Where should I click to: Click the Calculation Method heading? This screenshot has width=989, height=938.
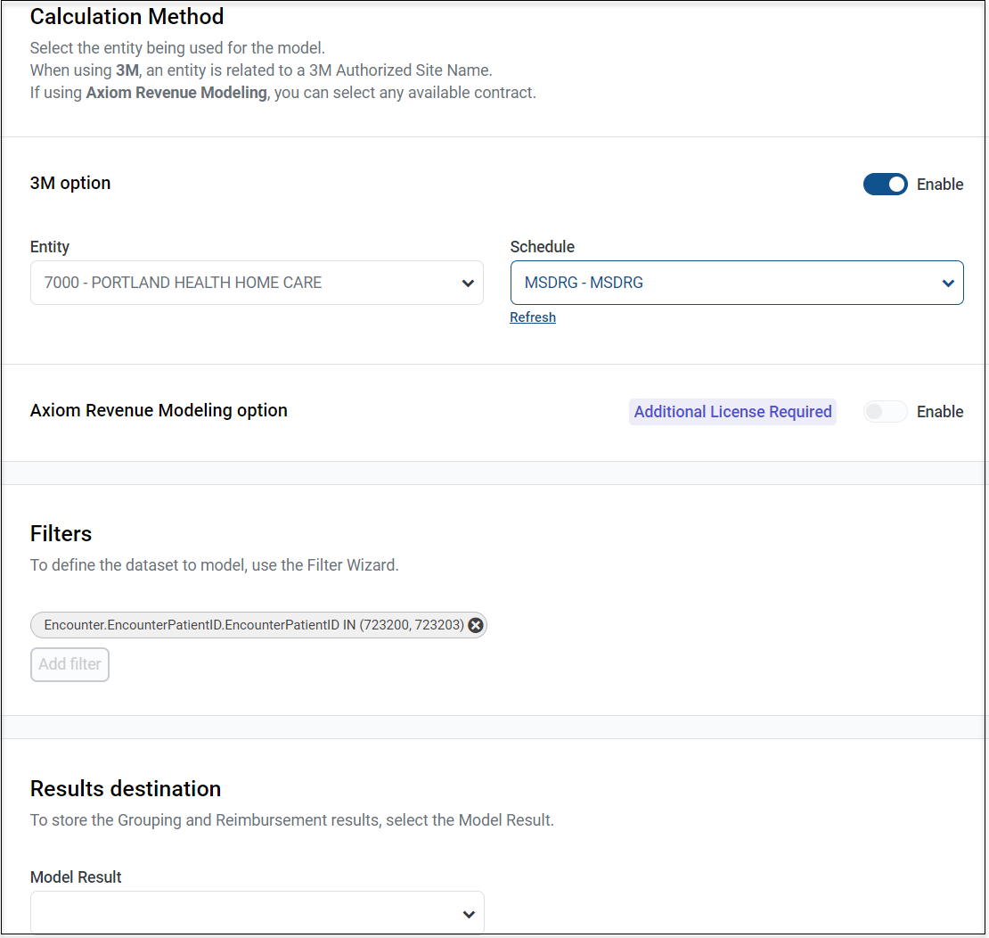(x=127, y=16)
